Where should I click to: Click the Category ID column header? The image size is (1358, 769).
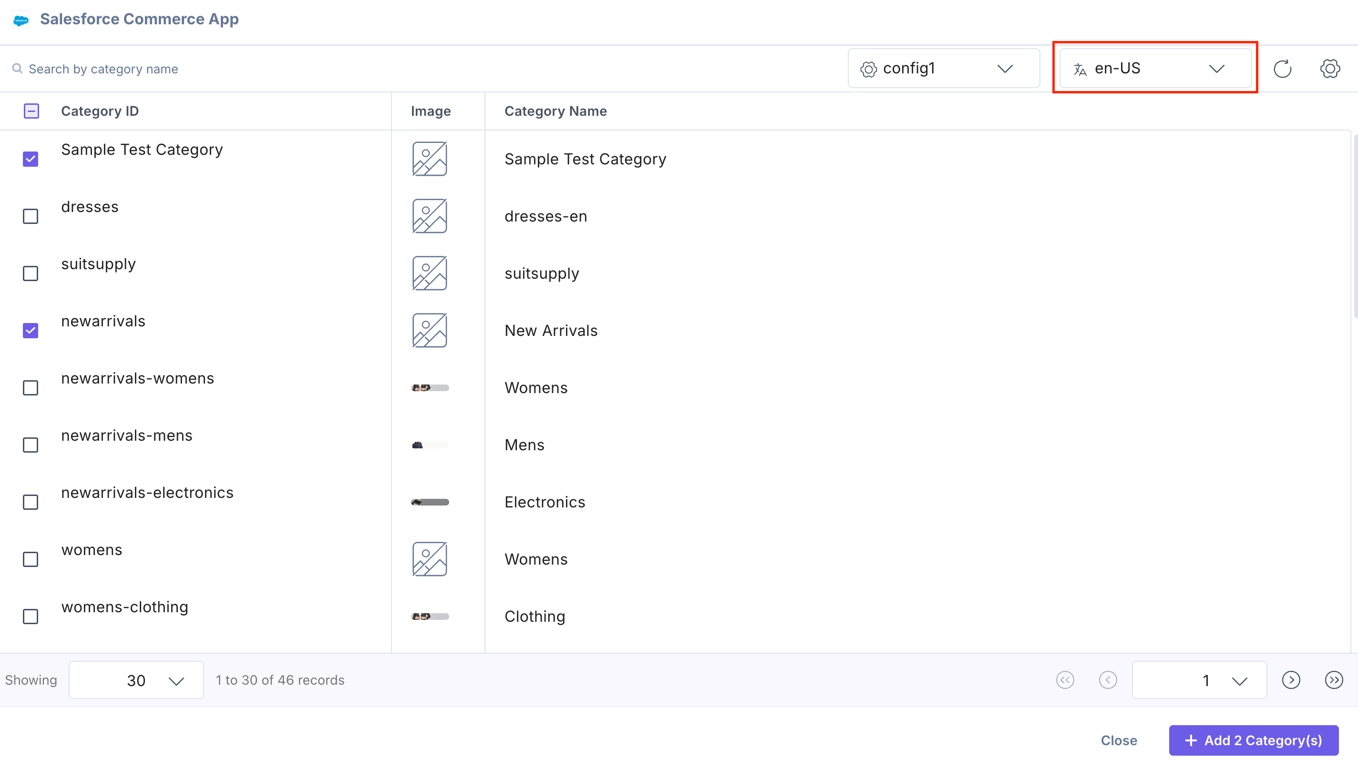click(100, 111)
